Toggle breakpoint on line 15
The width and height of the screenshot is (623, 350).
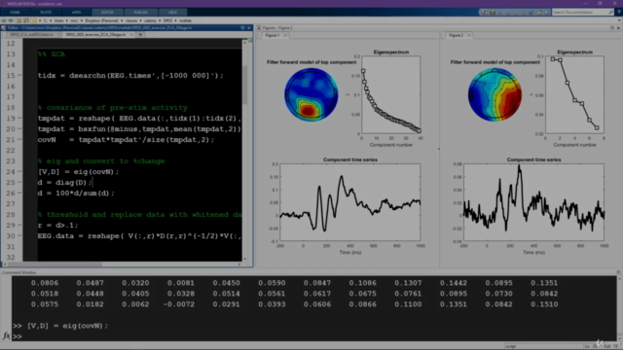[19, 76]
